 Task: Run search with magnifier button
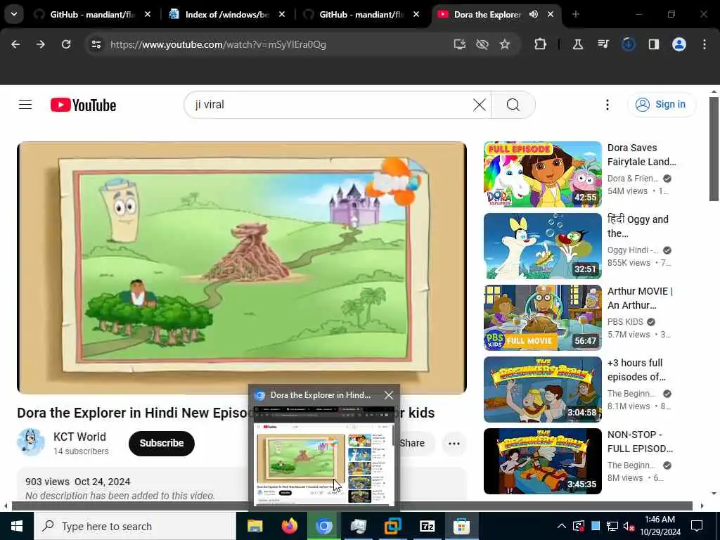513,105
